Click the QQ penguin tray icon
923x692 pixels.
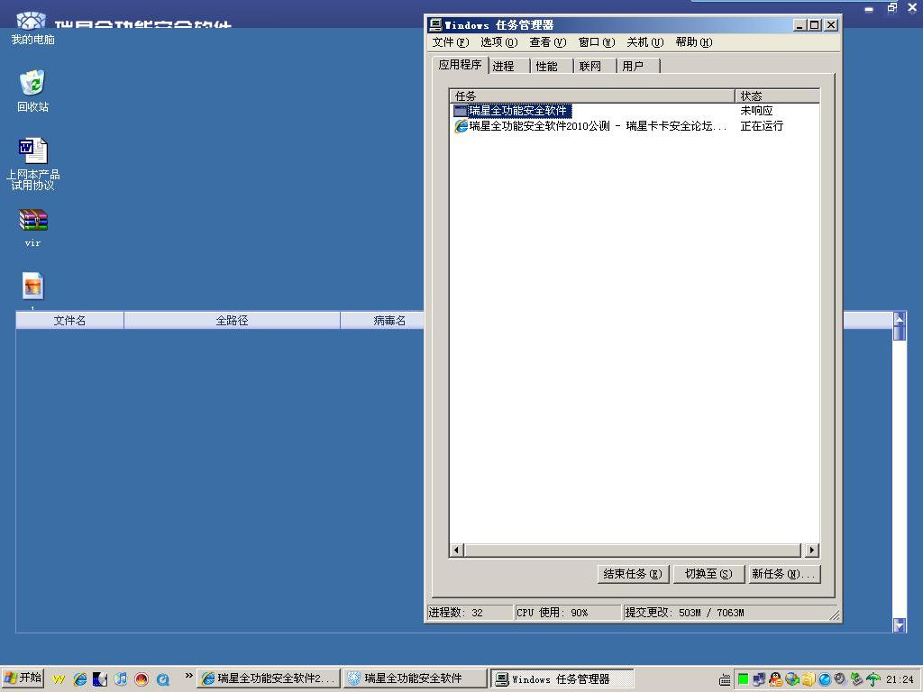pyautogui.click(x=775, y=679)
